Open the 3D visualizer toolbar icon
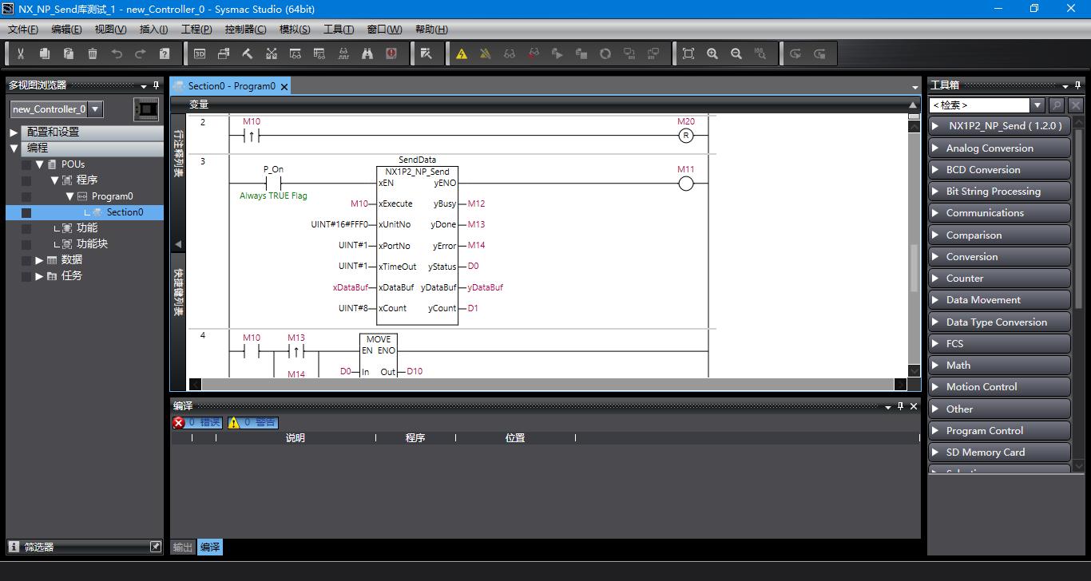Image resolution: width=1091 pixels, height=581 pixels. [200, 53]
